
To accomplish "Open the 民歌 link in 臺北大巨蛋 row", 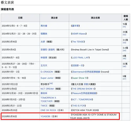I will (x=86, y=84).
